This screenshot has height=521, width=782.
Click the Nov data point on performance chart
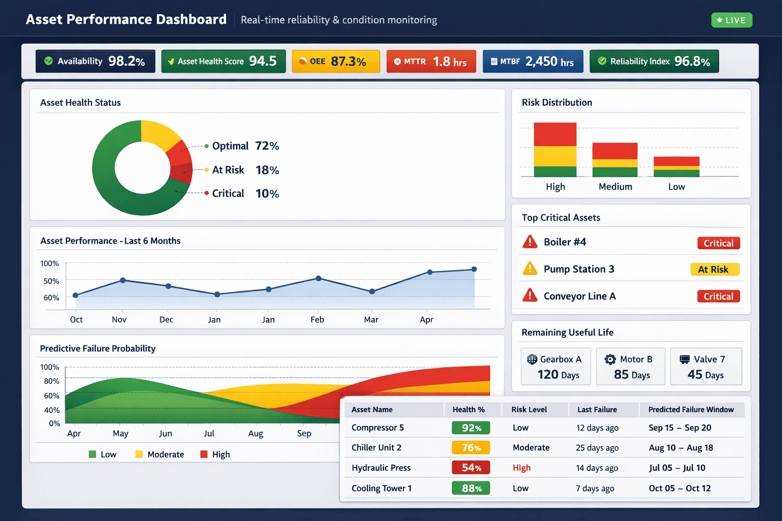123,280
